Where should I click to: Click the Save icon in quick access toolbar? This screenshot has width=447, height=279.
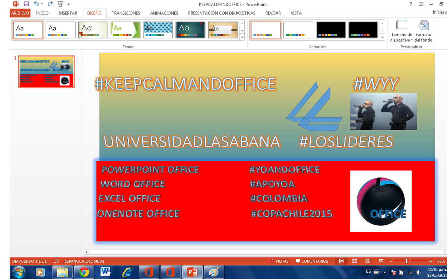(x=26, y=4)
